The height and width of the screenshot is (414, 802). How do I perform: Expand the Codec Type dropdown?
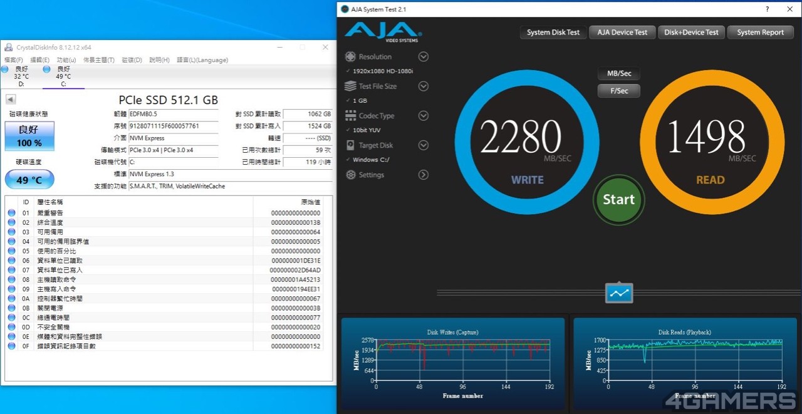[424, 116]
